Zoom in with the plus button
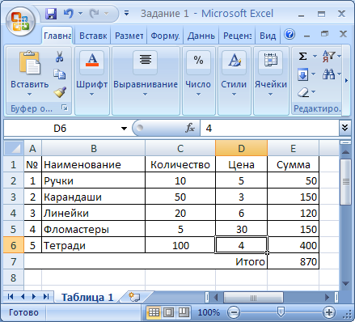This screenshot has height=322, width=355. [x=329, y=312]
